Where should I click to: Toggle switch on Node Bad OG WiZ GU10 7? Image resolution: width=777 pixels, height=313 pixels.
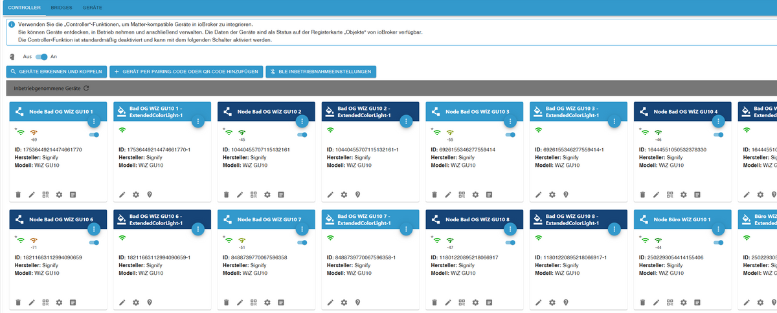coord(302,243)
